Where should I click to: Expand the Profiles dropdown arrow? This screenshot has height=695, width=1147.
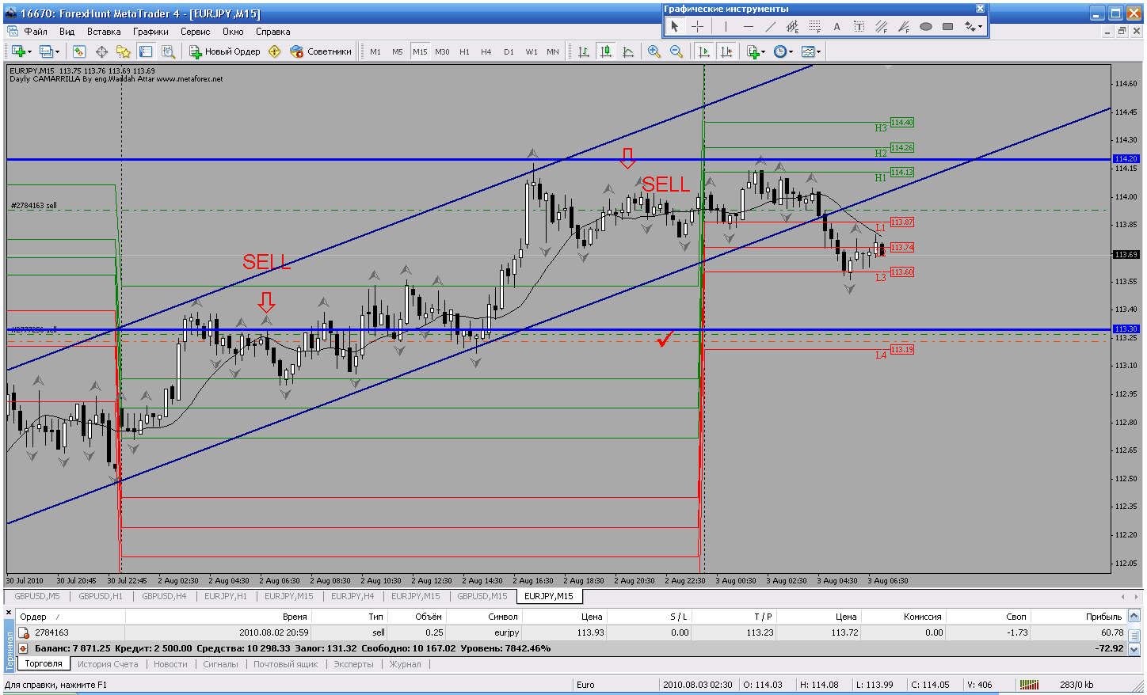[57, 52]
